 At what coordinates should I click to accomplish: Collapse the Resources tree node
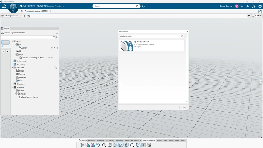tap(12, 67)
